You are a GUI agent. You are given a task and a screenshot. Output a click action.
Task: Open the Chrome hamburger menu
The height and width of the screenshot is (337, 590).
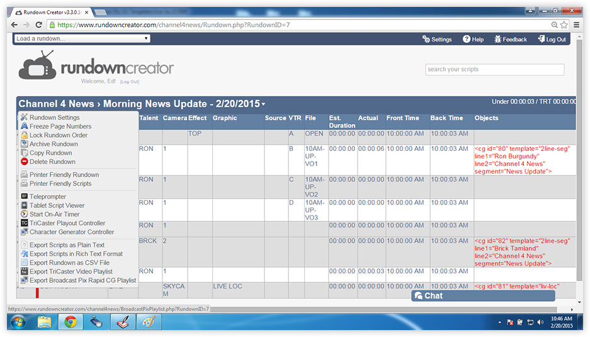pos(576,25)
